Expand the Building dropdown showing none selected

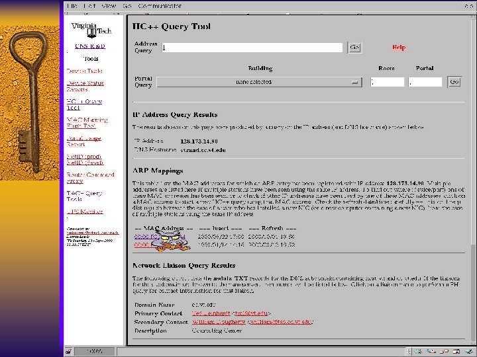click(x=259, y=82)
